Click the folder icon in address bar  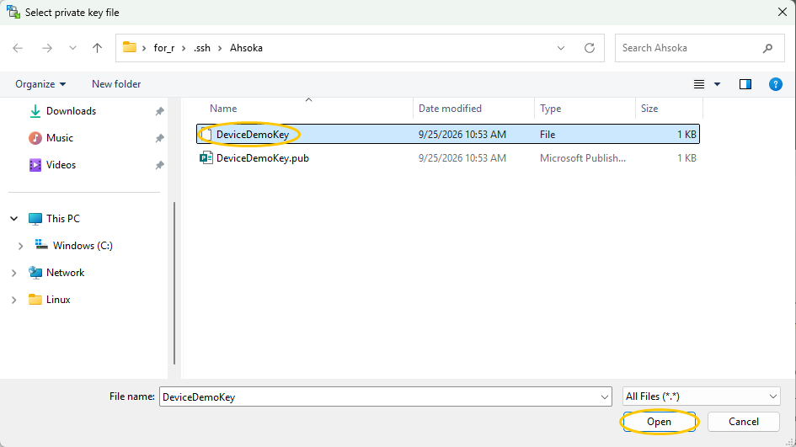coord(130,48)
